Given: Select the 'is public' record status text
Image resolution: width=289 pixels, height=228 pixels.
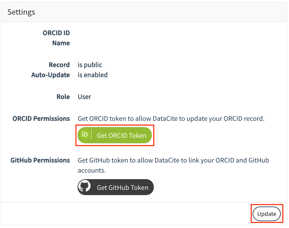Looking at the screenshot, I should 90,65.
